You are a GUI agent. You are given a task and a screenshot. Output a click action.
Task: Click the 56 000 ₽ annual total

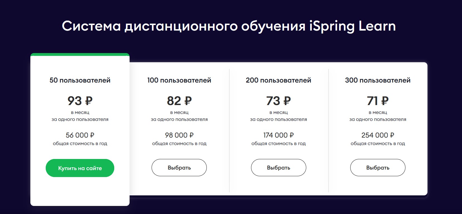pyautogui.click(x=80, y=135)
